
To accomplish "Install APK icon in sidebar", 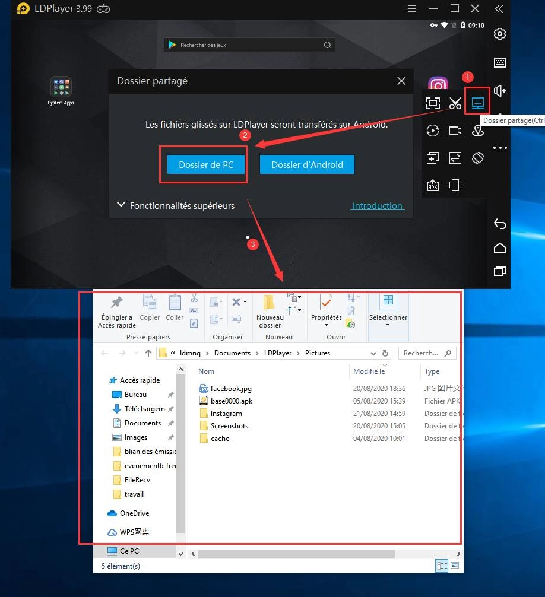I will click(433, 185).
